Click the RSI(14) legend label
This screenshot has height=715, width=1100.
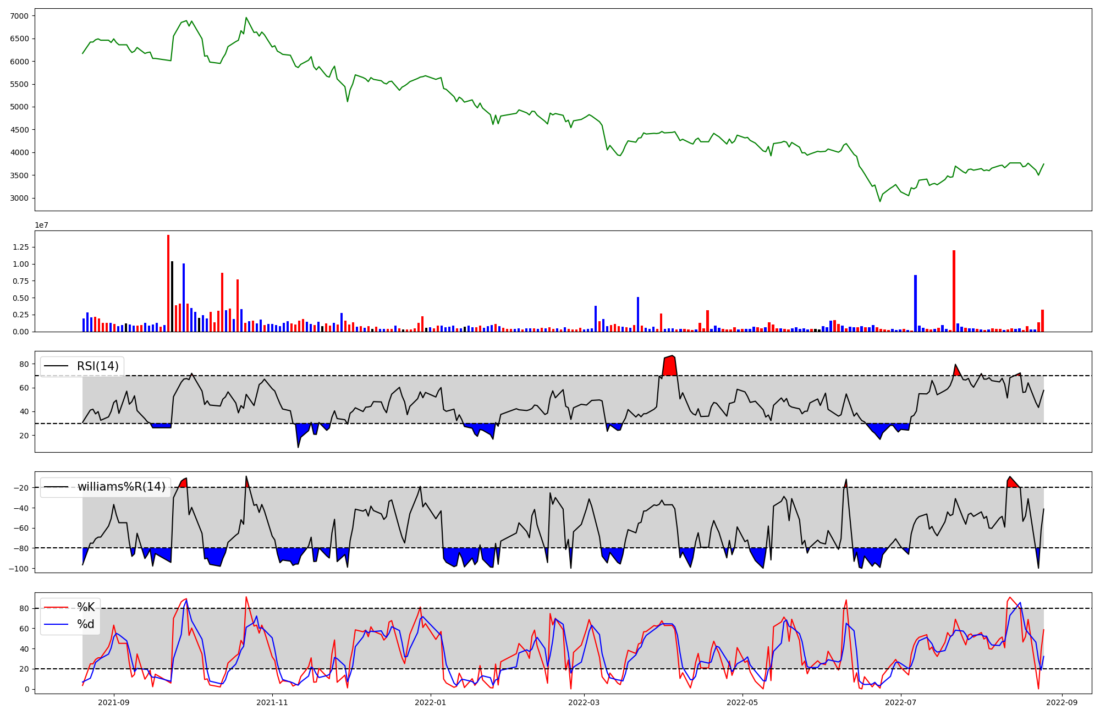click(97, 366)
